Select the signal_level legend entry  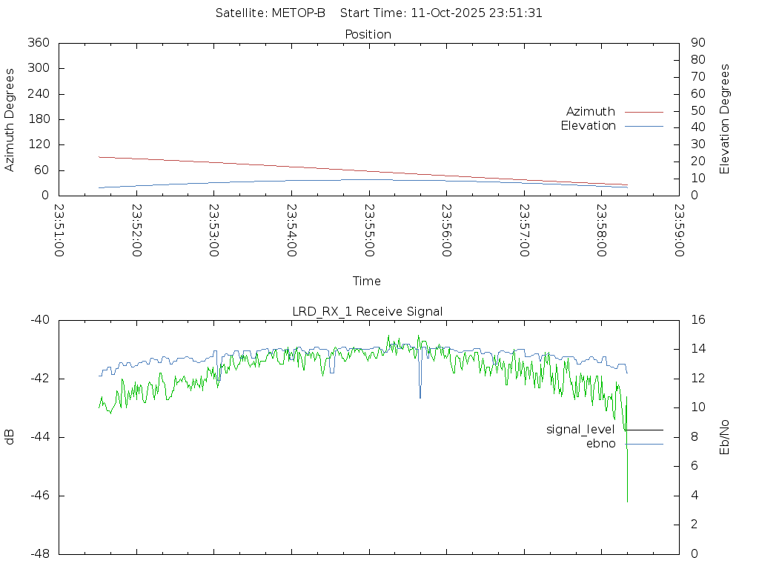(580, 430)
